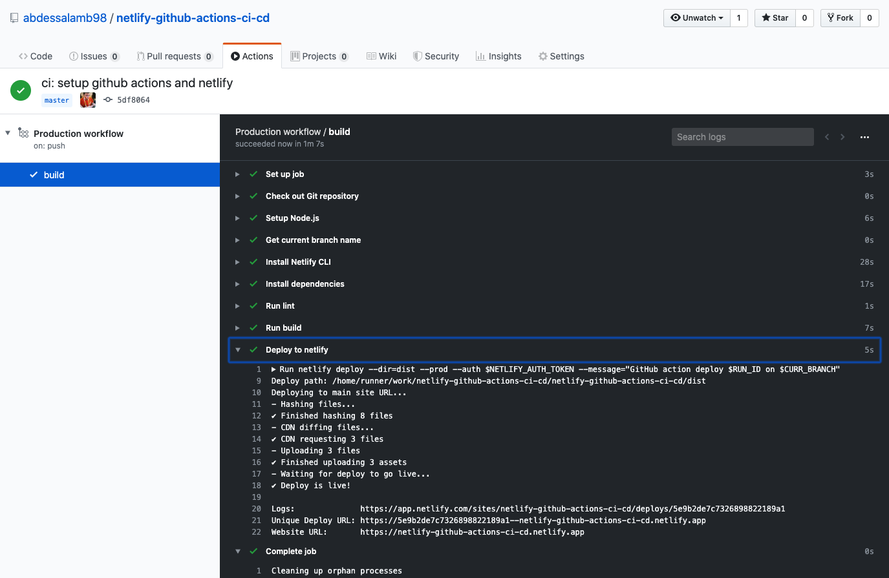The image size is (889, 578).
Task: Click the Netlify Logs URL in output
Action: [572, 509]
